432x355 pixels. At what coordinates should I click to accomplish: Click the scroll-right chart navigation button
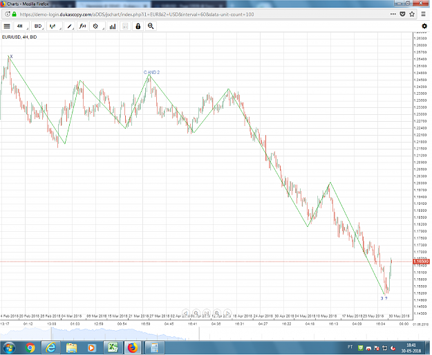(x=227, y=313)
